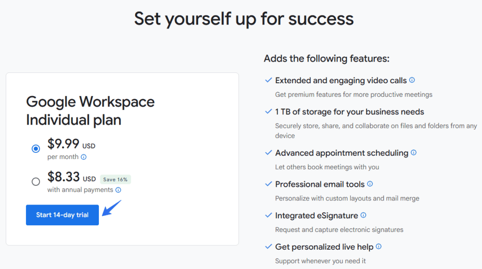Click the Get personalized live help feature title

point(324,246)
